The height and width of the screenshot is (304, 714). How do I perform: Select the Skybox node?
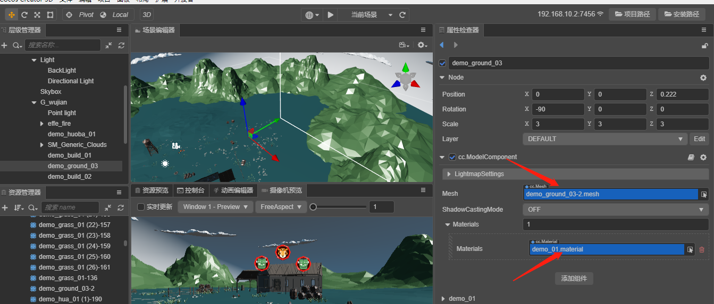click(x=51, y=92)
